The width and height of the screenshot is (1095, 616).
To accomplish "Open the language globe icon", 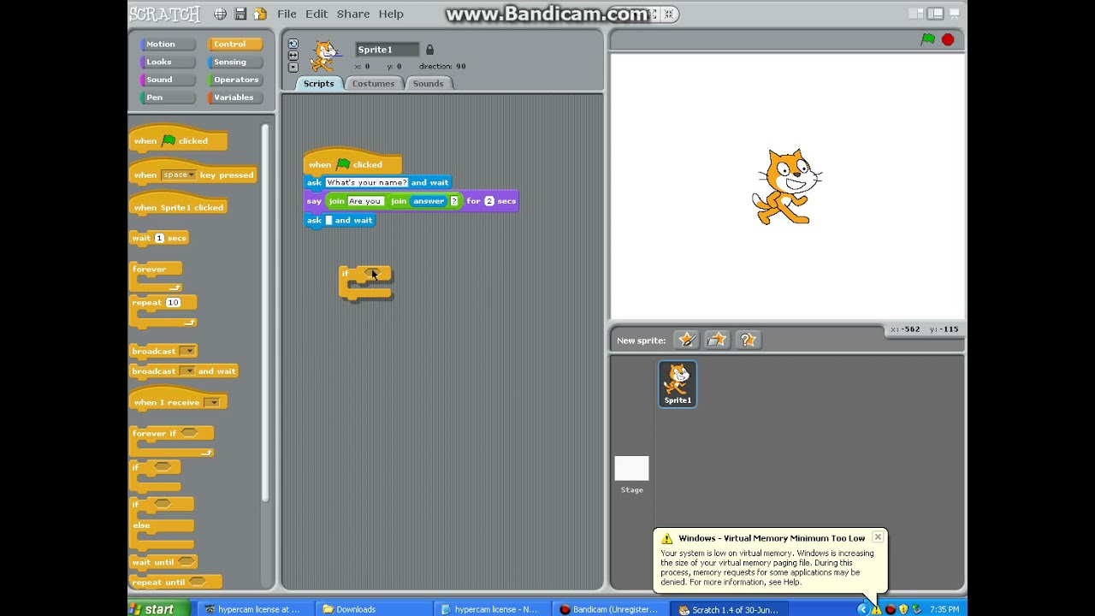I will (x=220, y=14).
